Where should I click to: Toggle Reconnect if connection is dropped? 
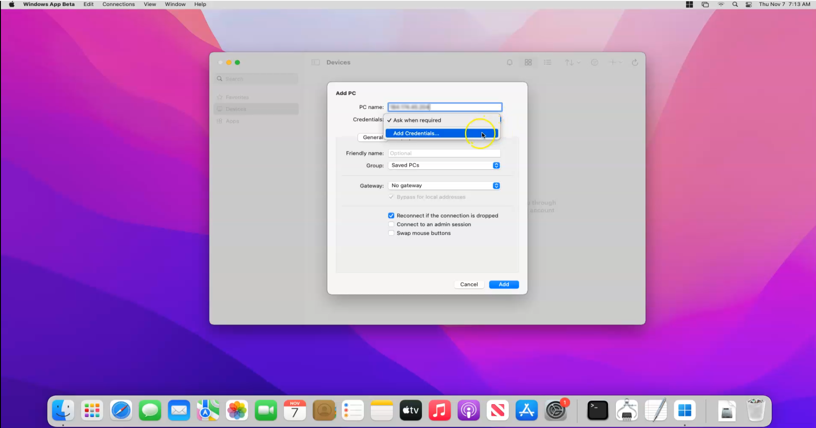tap(391, 216)
